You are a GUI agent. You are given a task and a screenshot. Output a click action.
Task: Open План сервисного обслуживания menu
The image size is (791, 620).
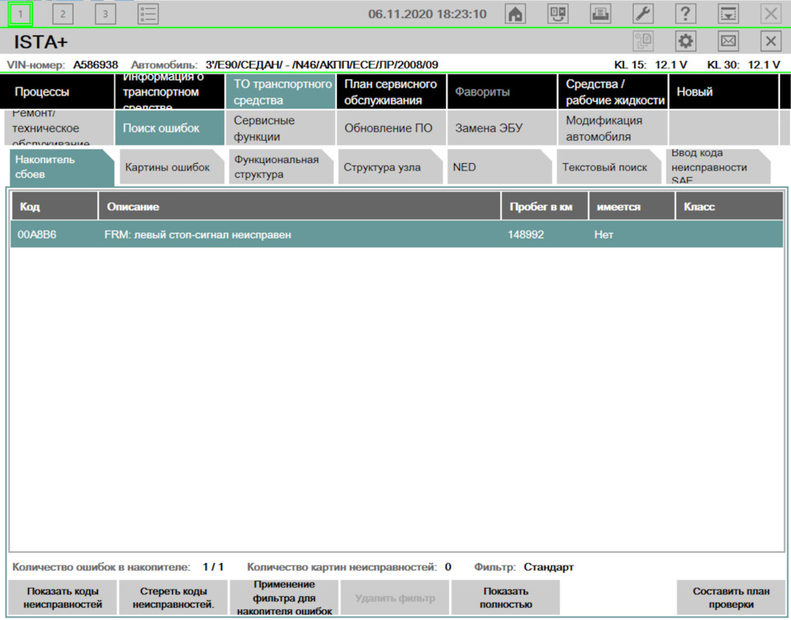click(391, 91)
